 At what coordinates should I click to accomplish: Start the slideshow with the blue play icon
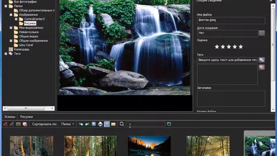point(93,124)
